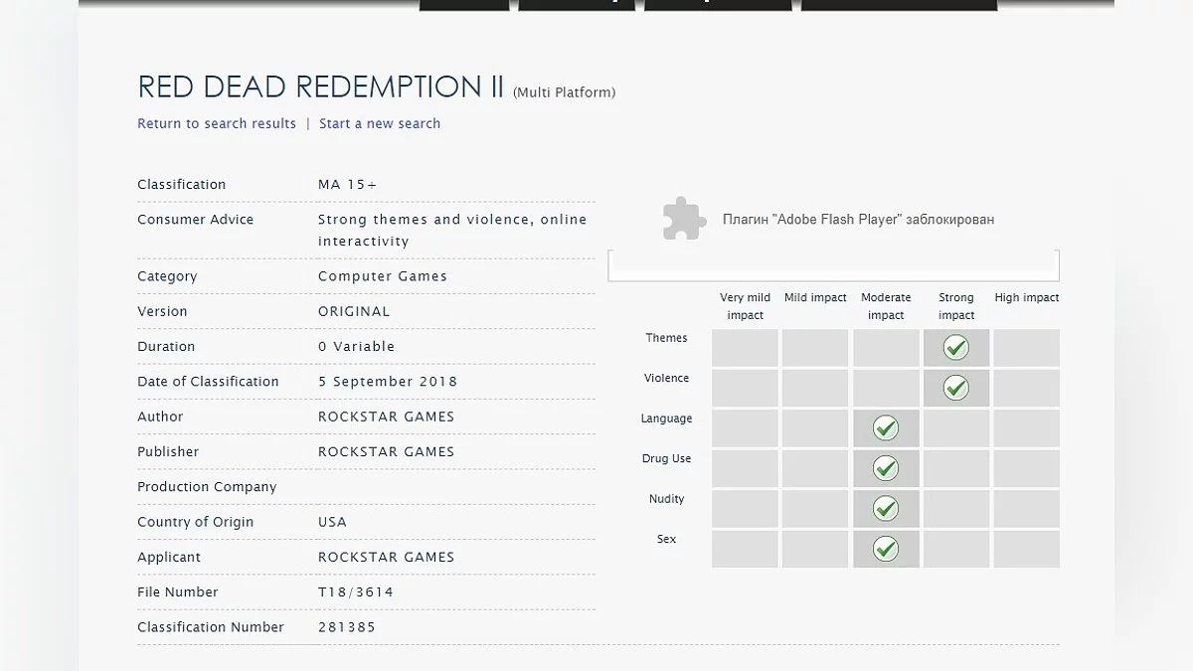The width and height of the screenshot is (1193, 671).
Task: Click the Themes strong impact checkmark
Action: click(956, 348)
